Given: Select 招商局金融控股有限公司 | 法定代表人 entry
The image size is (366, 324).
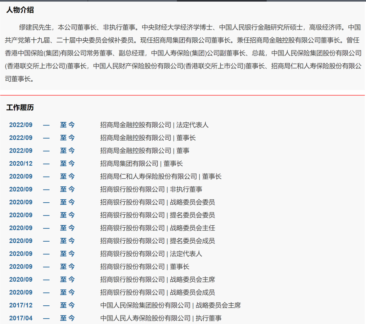Looking at the screenshot, I should [154, 125].
